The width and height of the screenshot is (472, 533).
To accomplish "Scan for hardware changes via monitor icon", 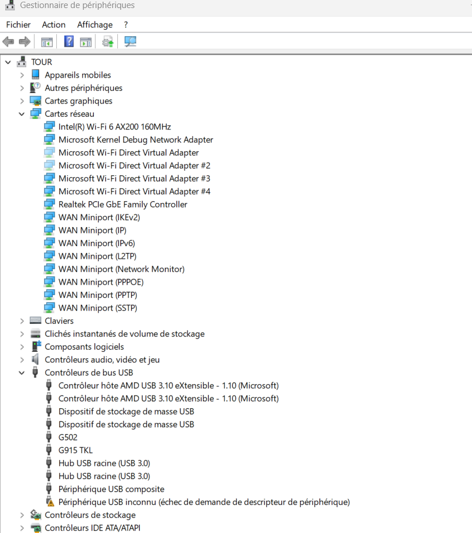I will pyautogui.click(x=131, y=41).
